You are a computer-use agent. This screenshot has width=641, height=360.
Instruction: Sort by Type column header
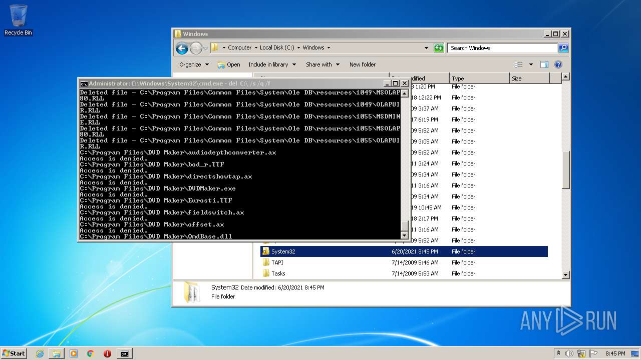479,78
